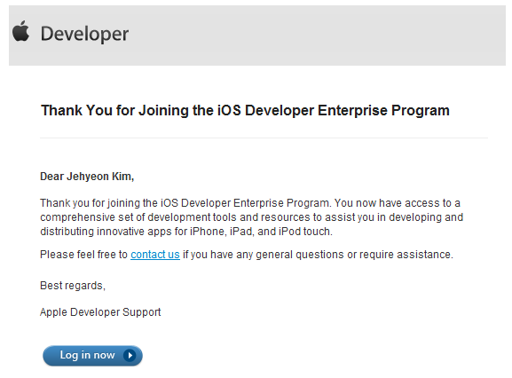
Task: Click the Best regards closing text
Action: 73,286
